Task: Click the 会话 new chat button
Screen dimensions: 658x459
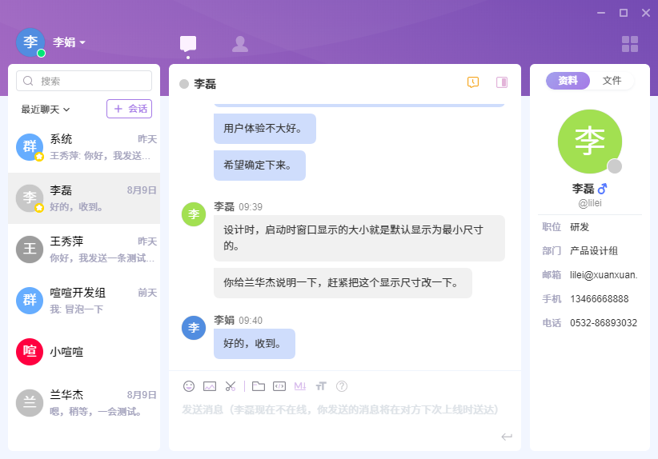Action: pyautogui.click(x=129, y=109)
